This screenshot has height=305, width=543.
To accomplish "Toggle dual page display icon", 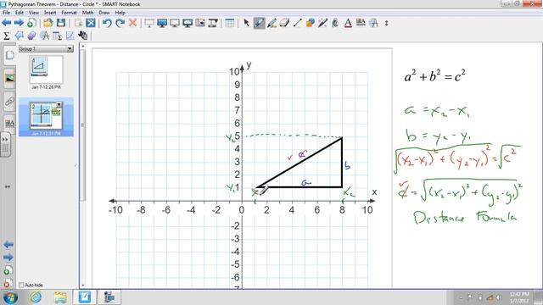I will (175, 23).
